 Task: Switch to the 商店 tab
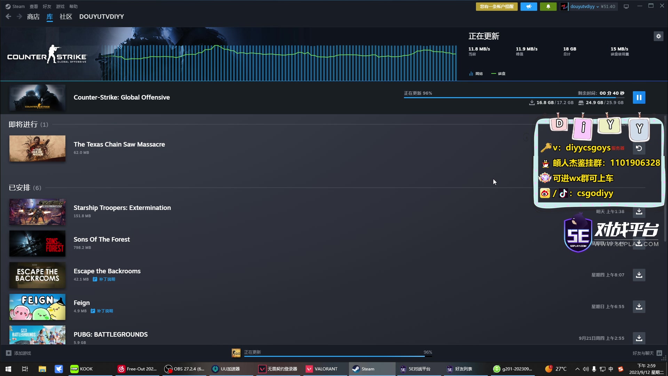(x=33, y=17)
